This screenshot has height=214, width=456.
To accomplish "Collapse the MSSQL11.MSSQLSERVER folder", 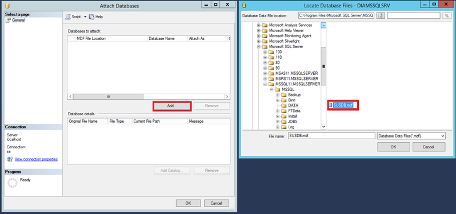I will pyautogui.click(x=265, y=84).
